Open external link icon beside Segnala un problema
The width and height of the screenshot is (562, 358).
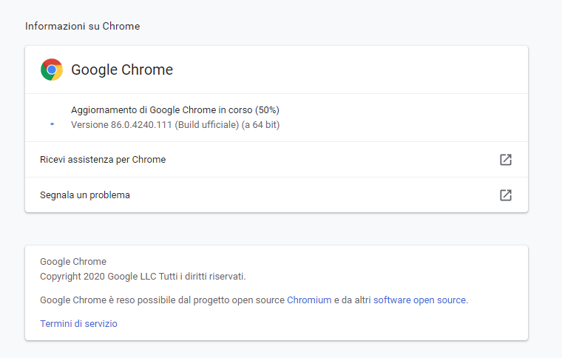506,195
